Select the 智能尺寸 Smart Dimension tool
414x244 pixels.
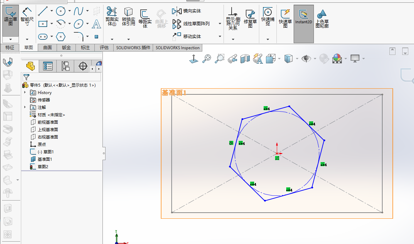[x=27, y=17]
